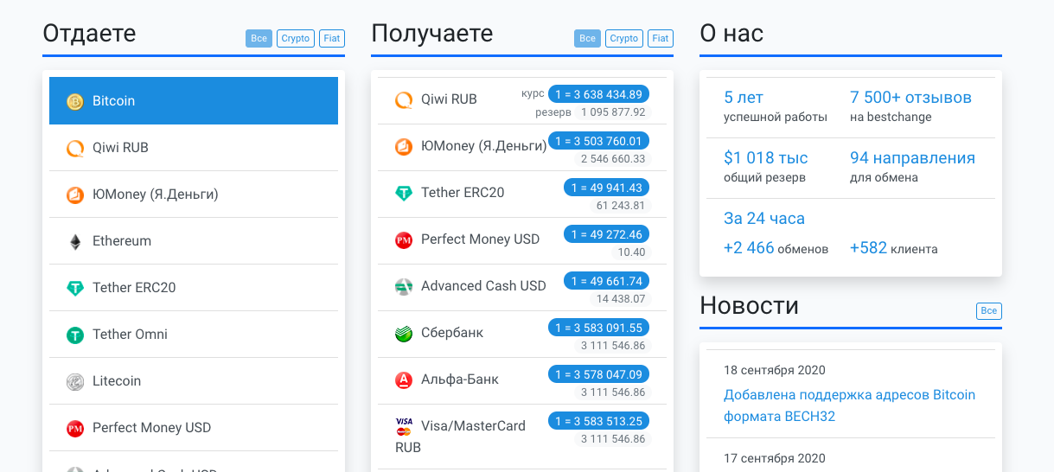Click the rate badge 1 = 3 638 434.89
1054x472 pixels.
click(x=598, y=94)
